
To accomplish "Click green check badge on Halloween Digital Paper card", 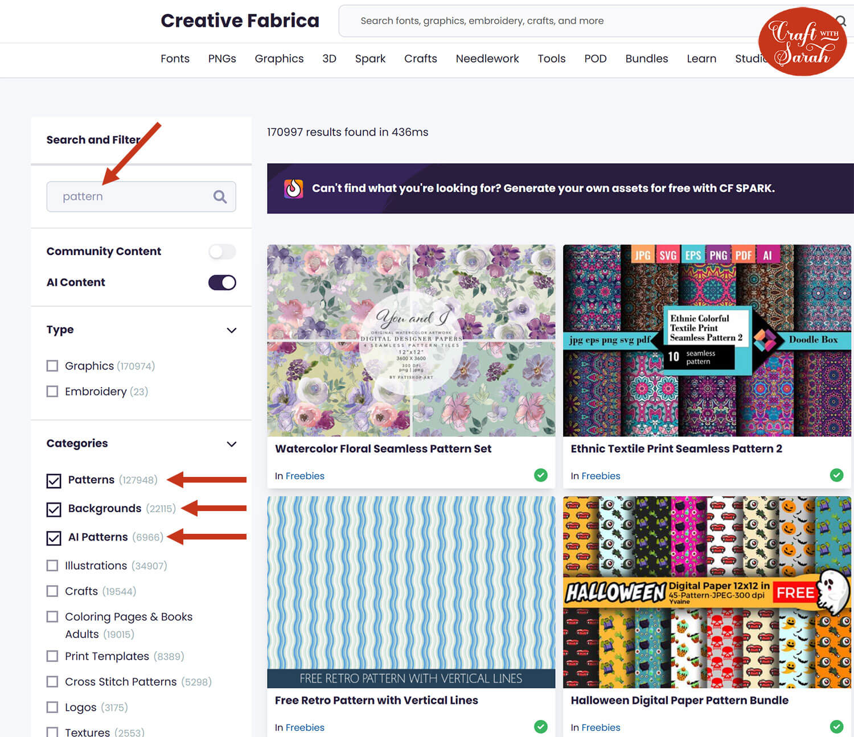I will click(836, 726).
